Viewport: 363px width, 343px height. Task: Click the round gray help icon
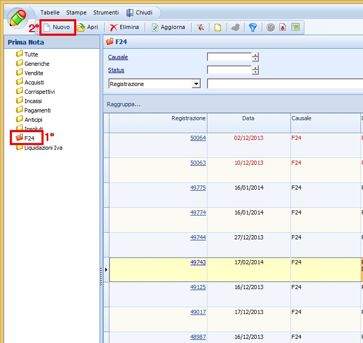tap(271, 27)
